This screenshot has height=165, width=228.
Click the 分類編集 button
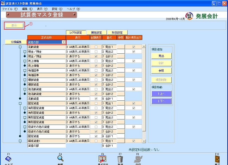tap(15, 42)
